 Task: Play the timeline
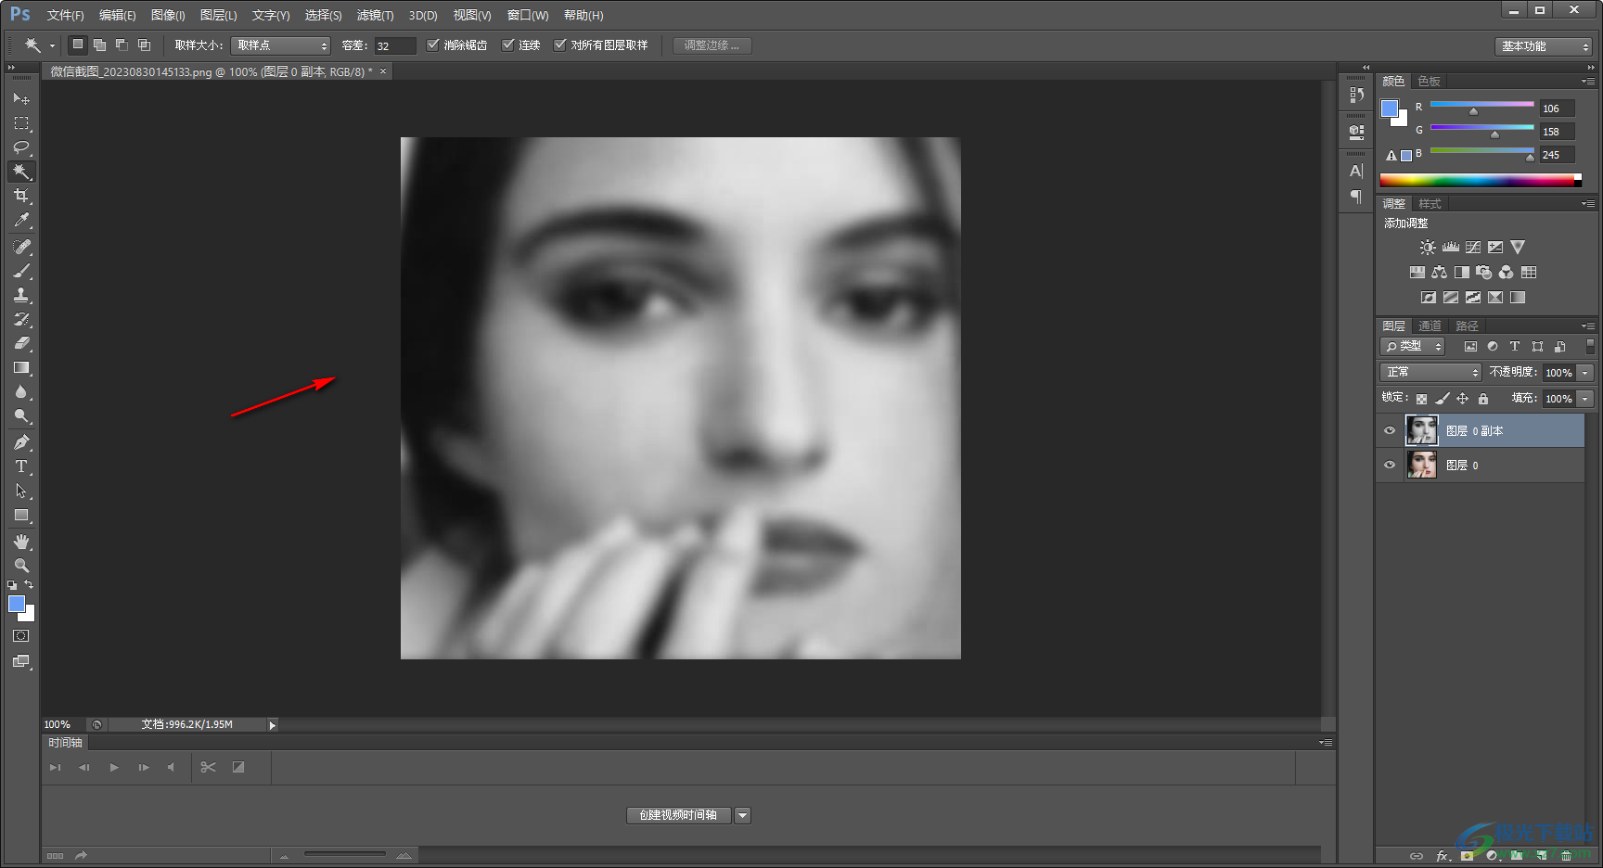coord(114,767)
